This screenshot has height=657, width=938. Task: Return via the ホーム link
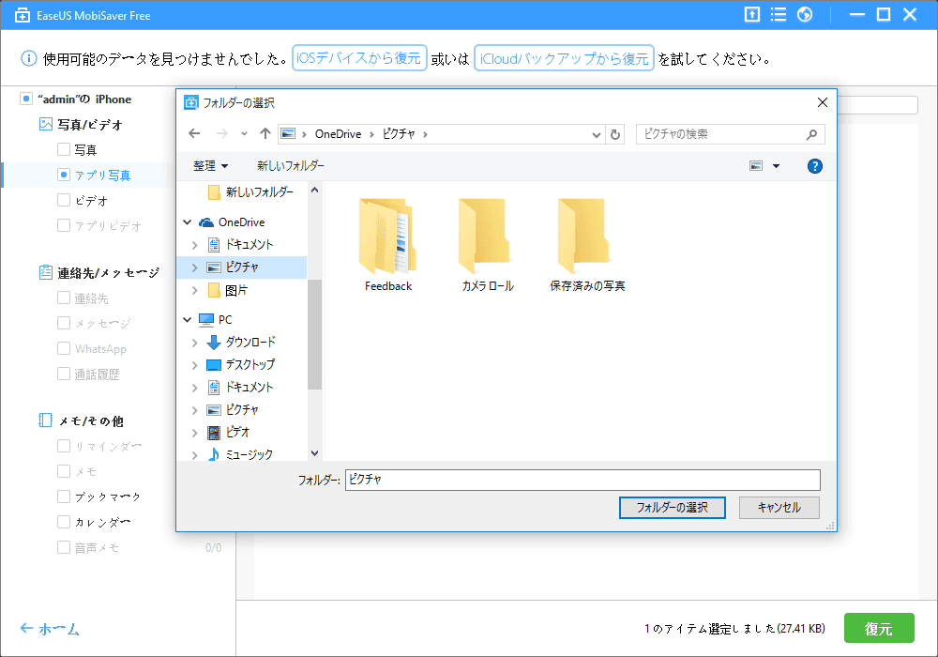(50, 629)
